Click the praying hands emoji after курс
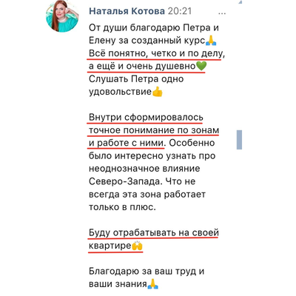 (x=211, y=40)
